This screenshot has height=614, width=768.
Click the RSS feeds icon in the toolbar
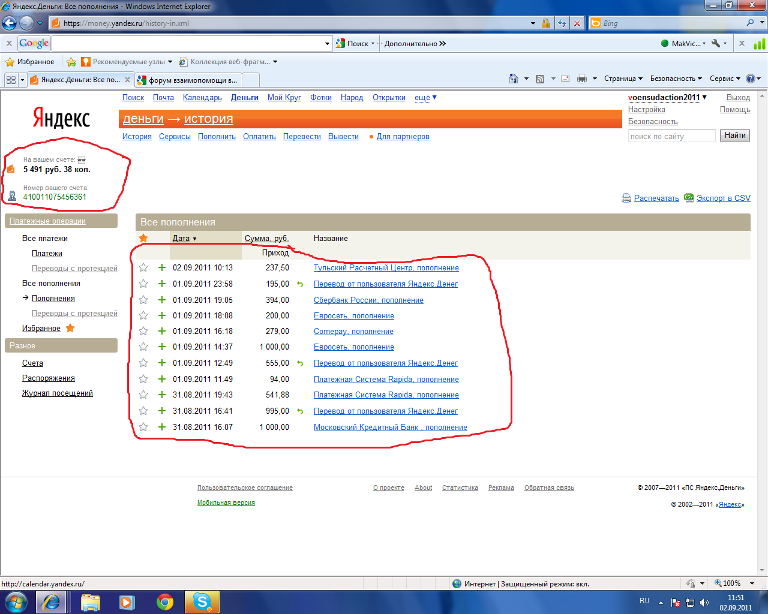tap(540, 79)
